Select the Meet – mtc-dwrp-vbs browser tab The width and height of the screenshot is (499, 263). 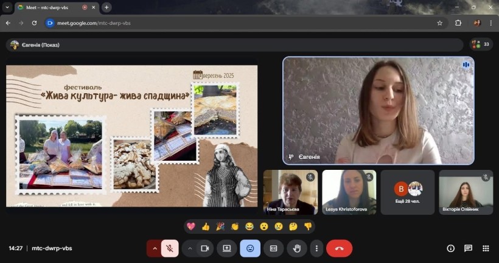[52, 7]
